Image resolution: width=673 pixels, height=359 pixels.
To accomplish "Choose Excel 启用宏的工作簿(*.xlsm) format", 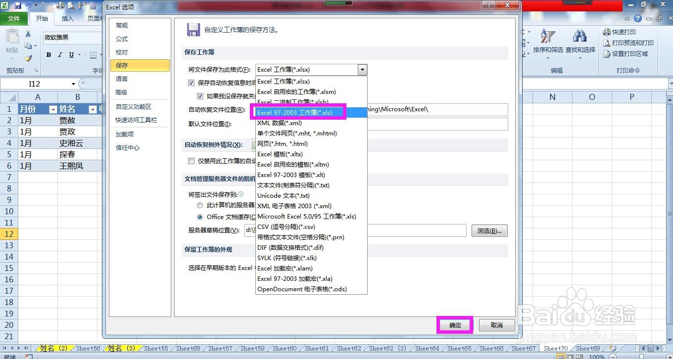I will [x=311, y=91].
